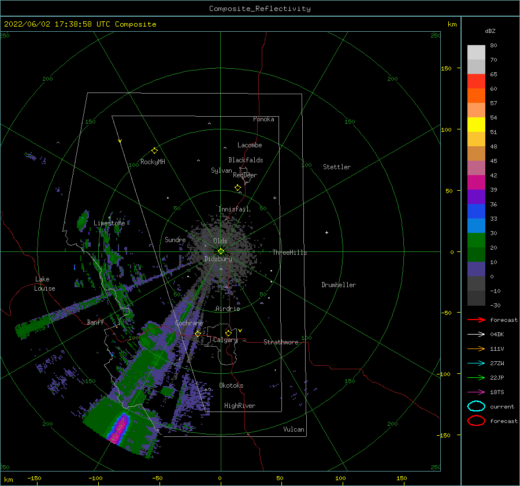520x486 pixels.
Task: Click the green 22JP arrow in legend
Action: pos(476,377)
